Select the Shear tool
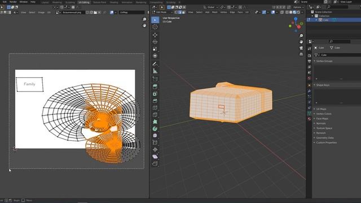361x203 pixels. 155,157
